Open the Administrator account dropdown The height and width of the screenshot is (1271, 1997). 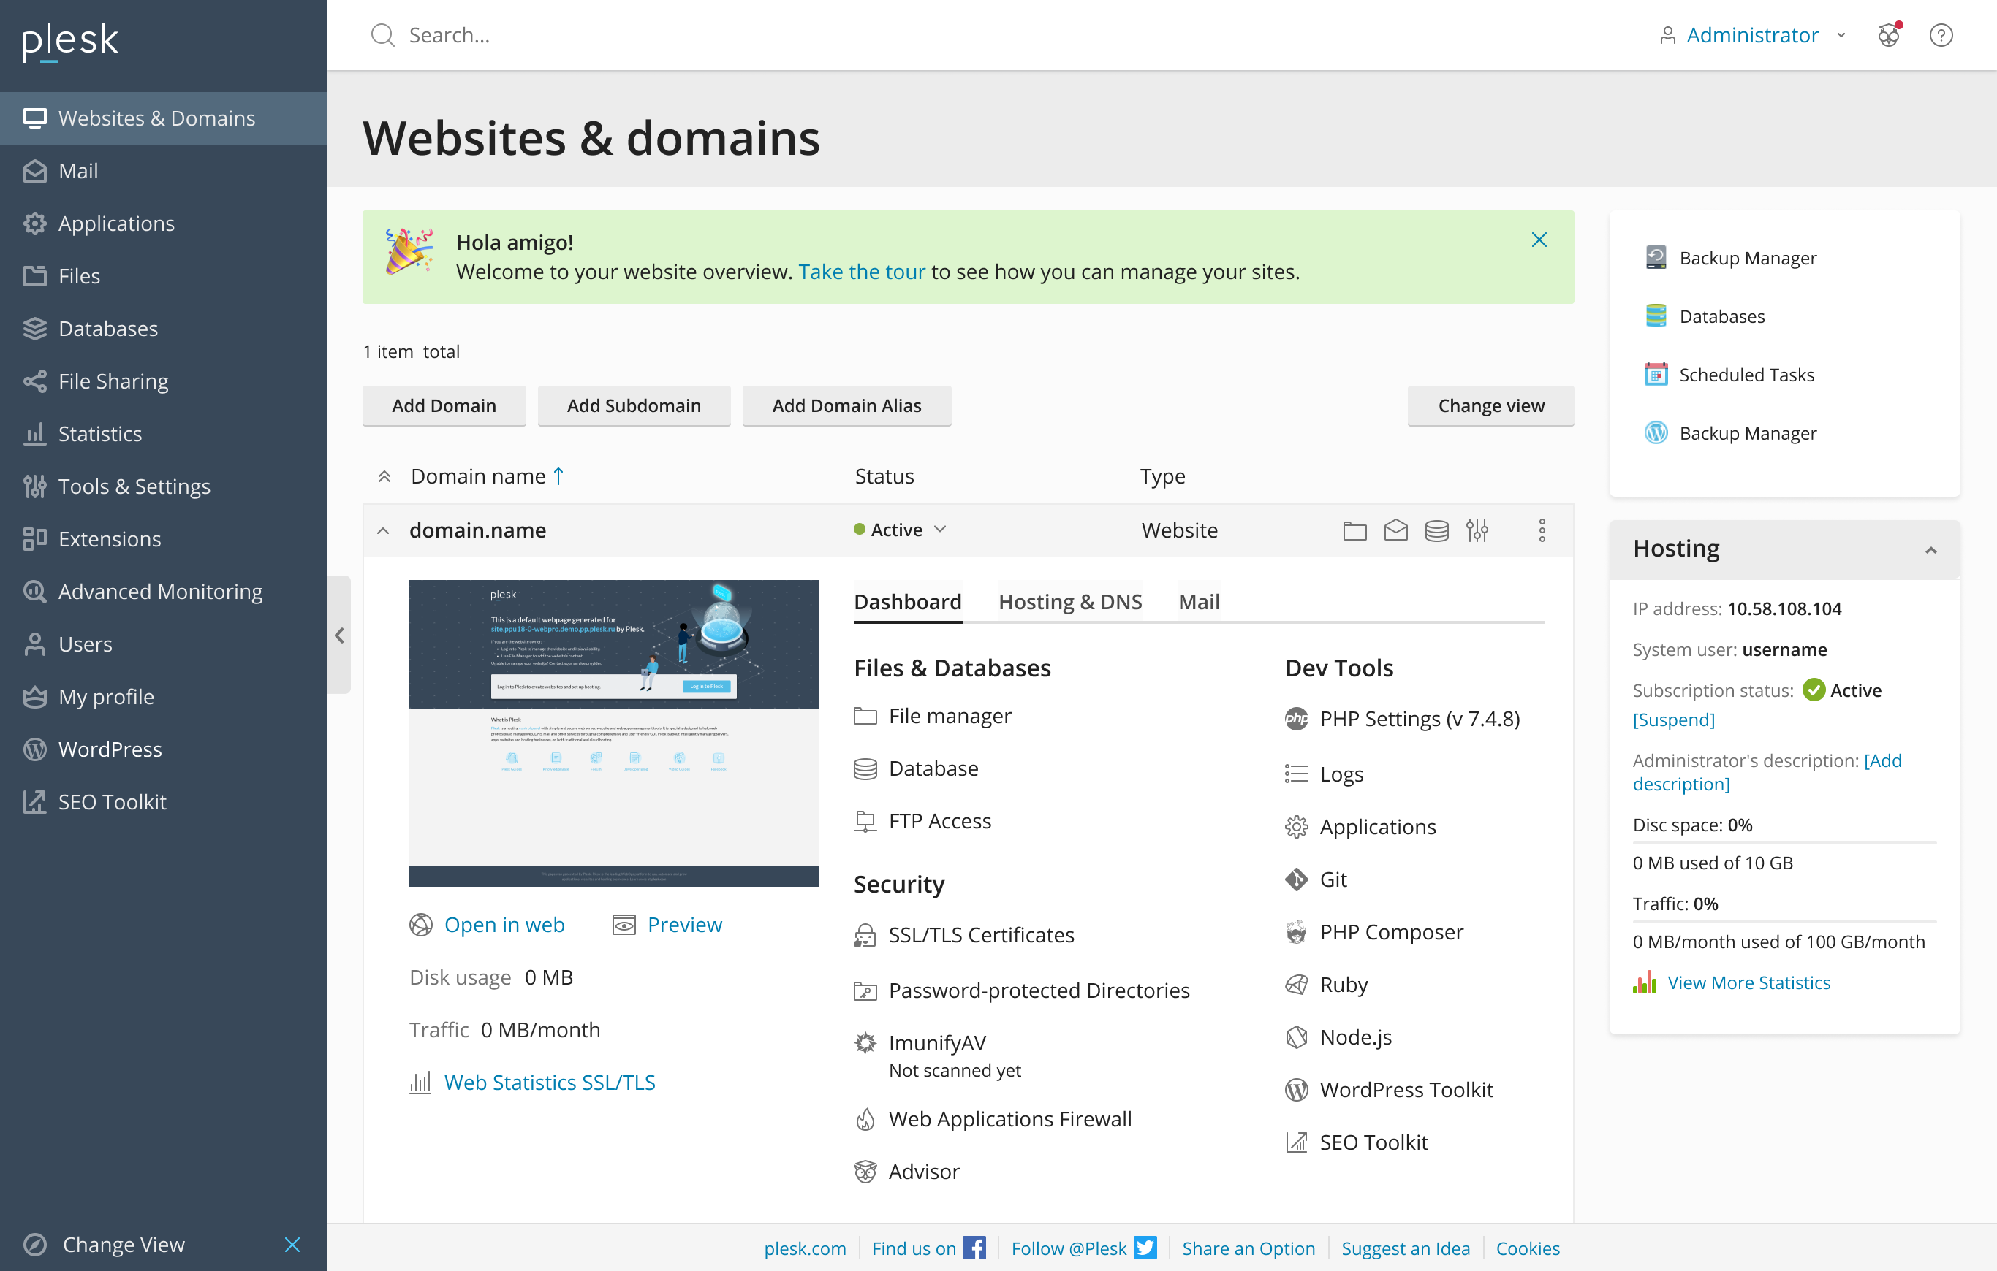click(x=1751, y=35)
